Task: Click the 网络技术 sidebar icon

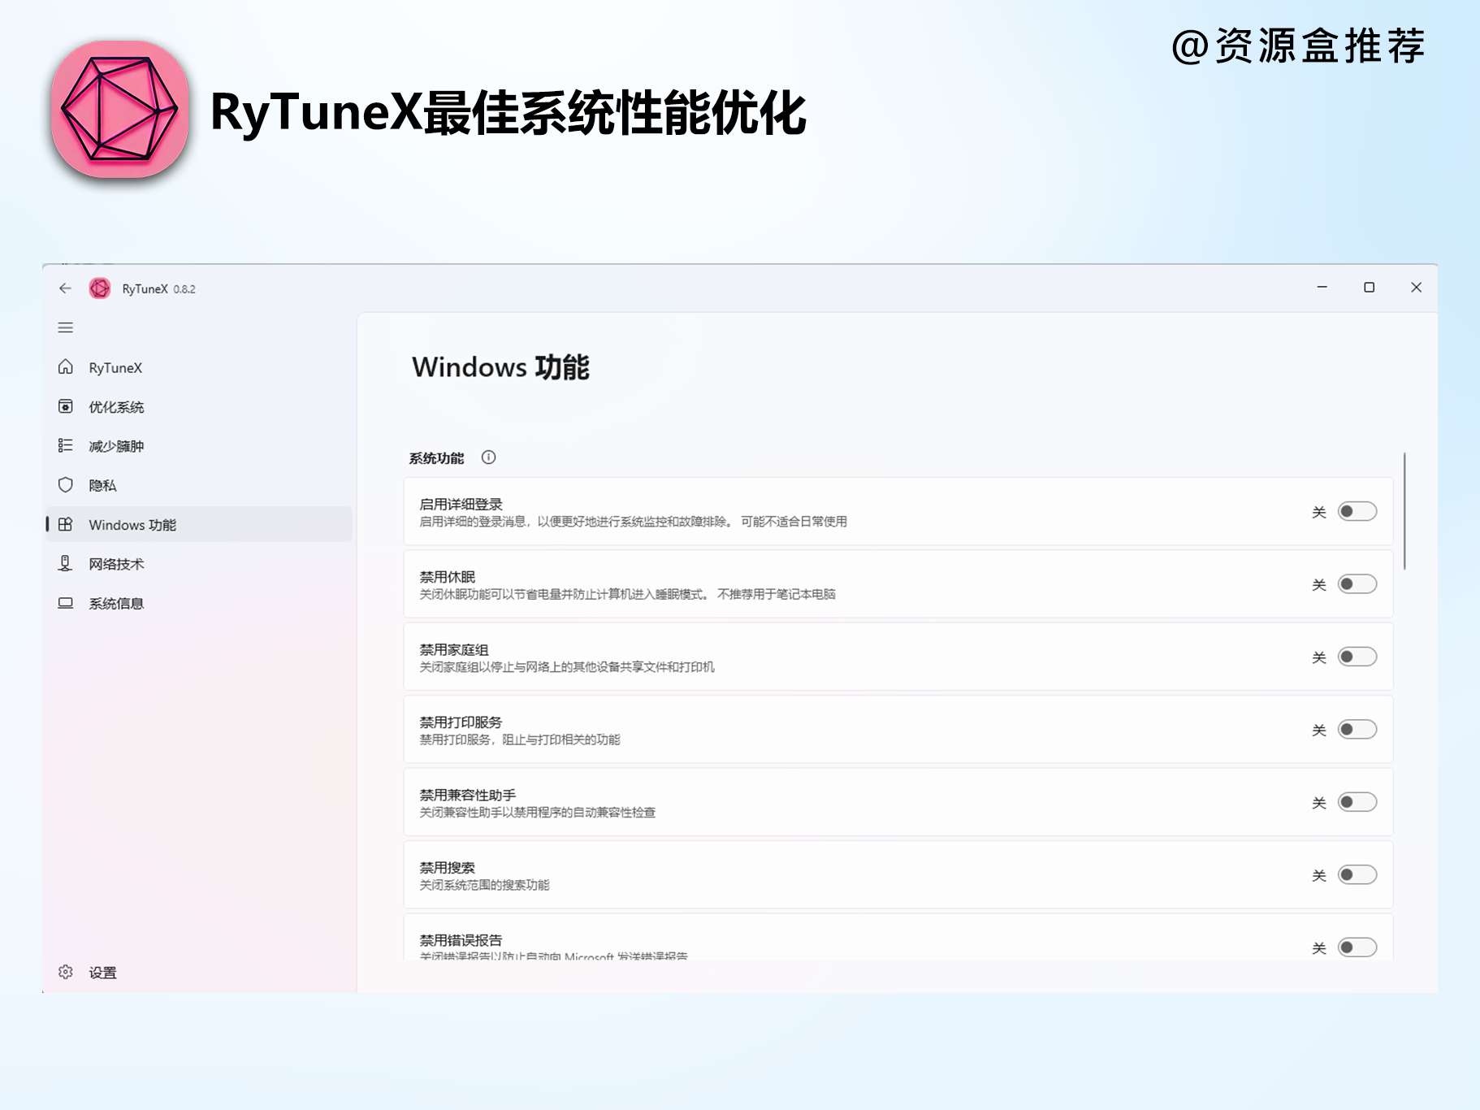Action: pos(65,564)
